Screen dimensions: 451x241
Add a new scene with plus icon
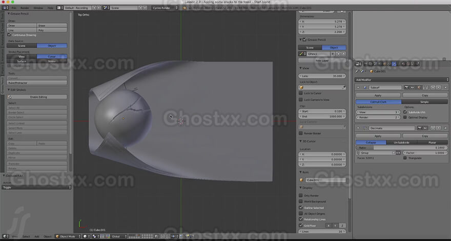tap(140, 8)
